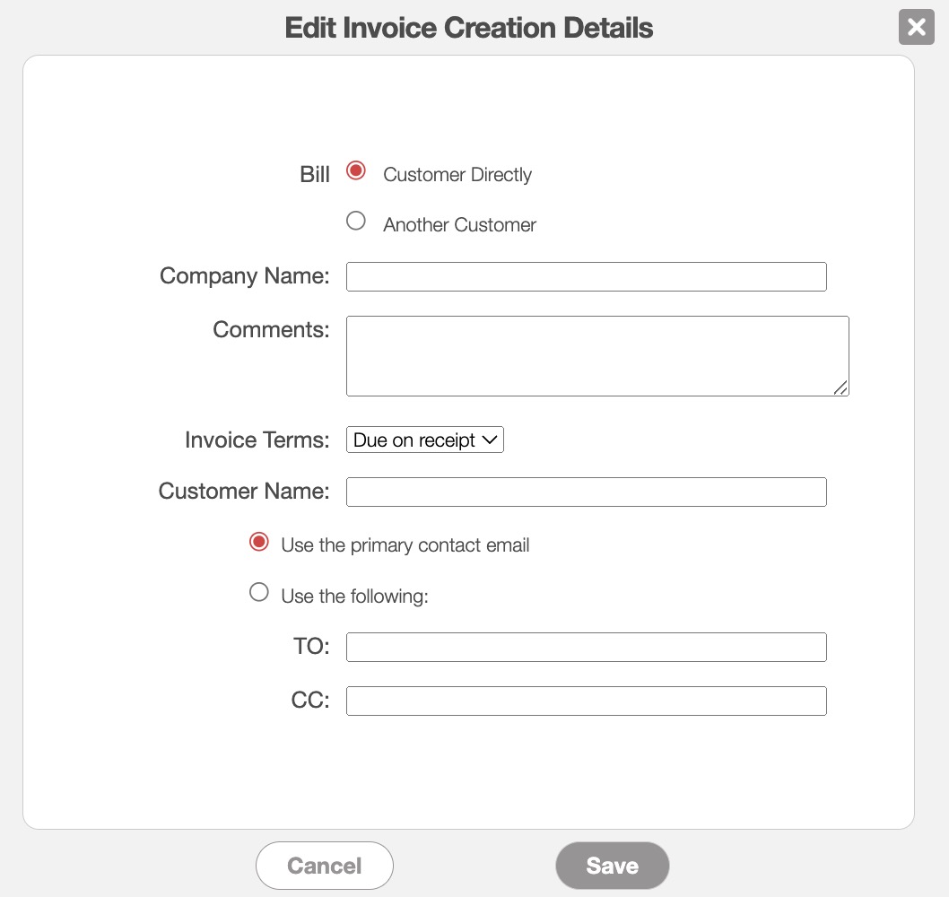
Task: Click the Bill label text
Action: point(315,175)
